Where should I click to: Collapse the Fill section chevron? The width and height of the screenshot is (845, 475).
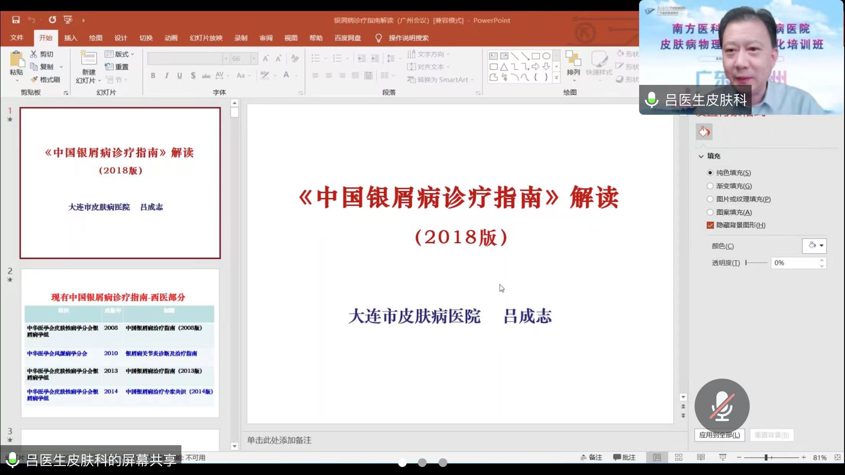[701, 156]
